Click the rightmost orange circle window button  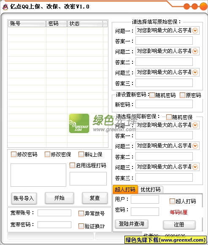tap(203, 6)
